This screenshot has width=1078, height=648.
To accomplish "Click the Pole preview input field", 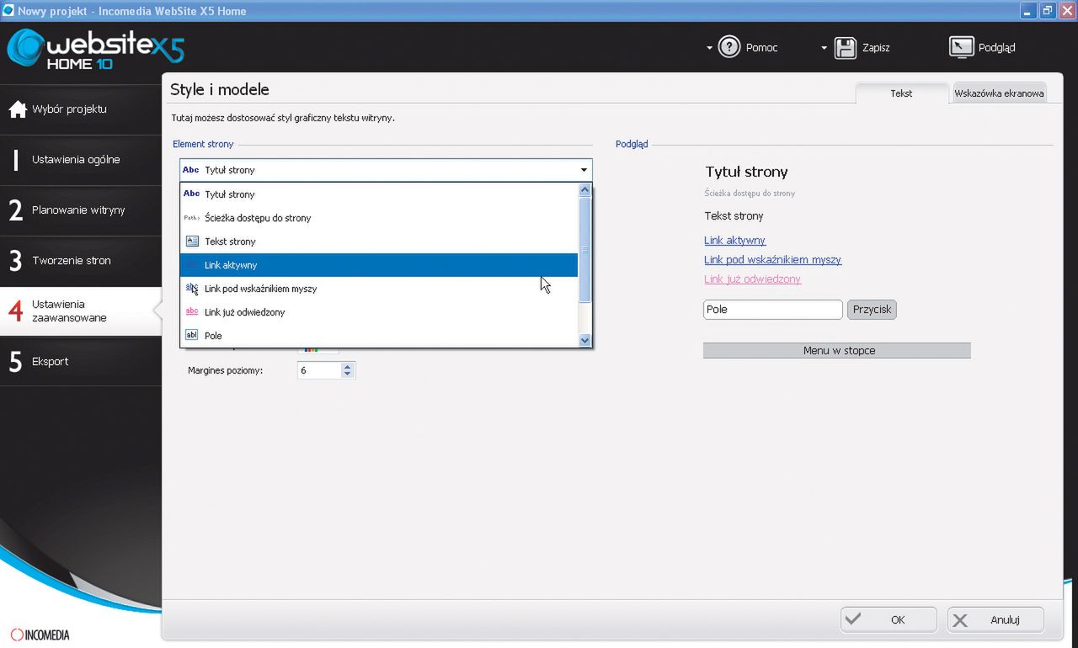I will [x=772, y=310].
